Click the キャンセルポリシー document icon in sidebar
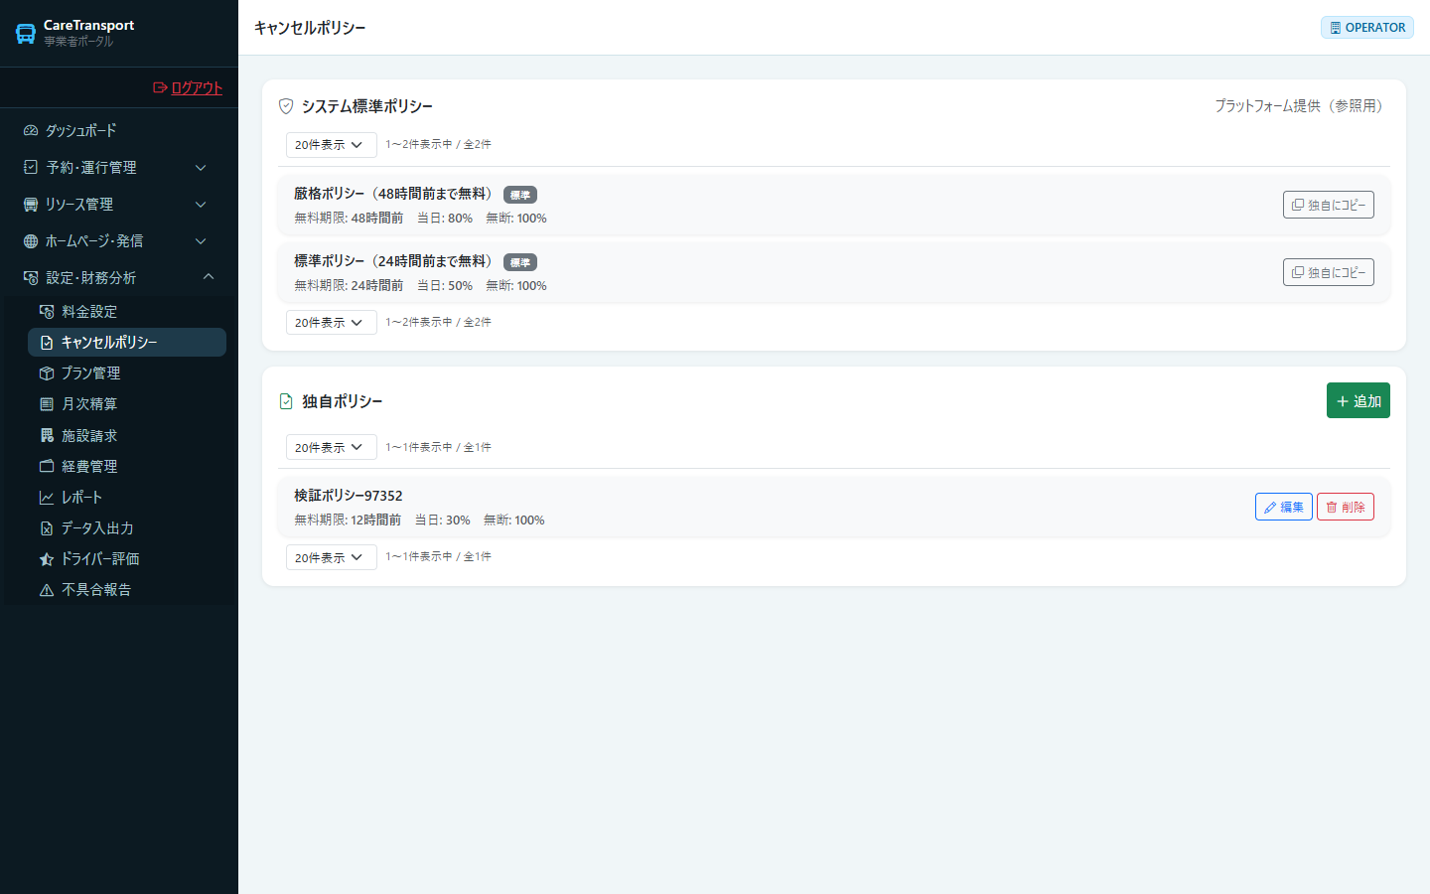The image size is (1430, 894). point(47,342)
